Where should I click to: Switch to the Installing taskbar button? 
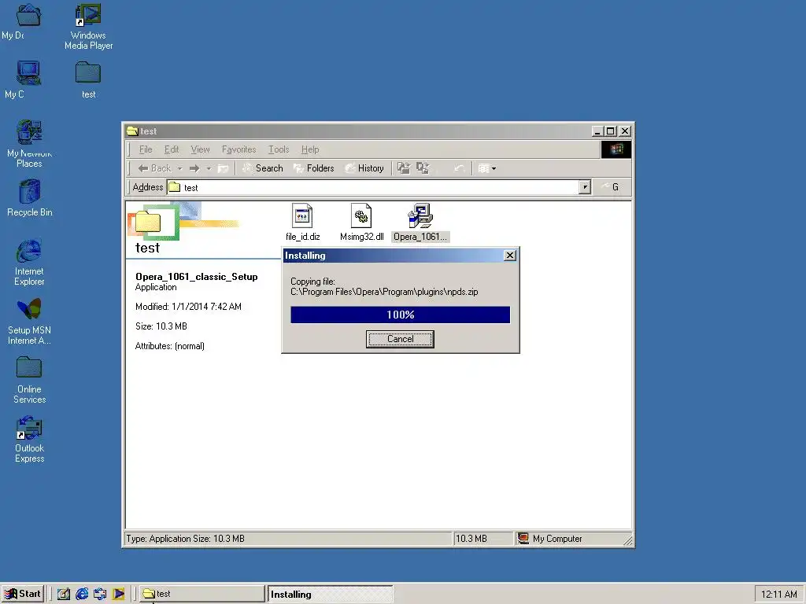point(330,594)
